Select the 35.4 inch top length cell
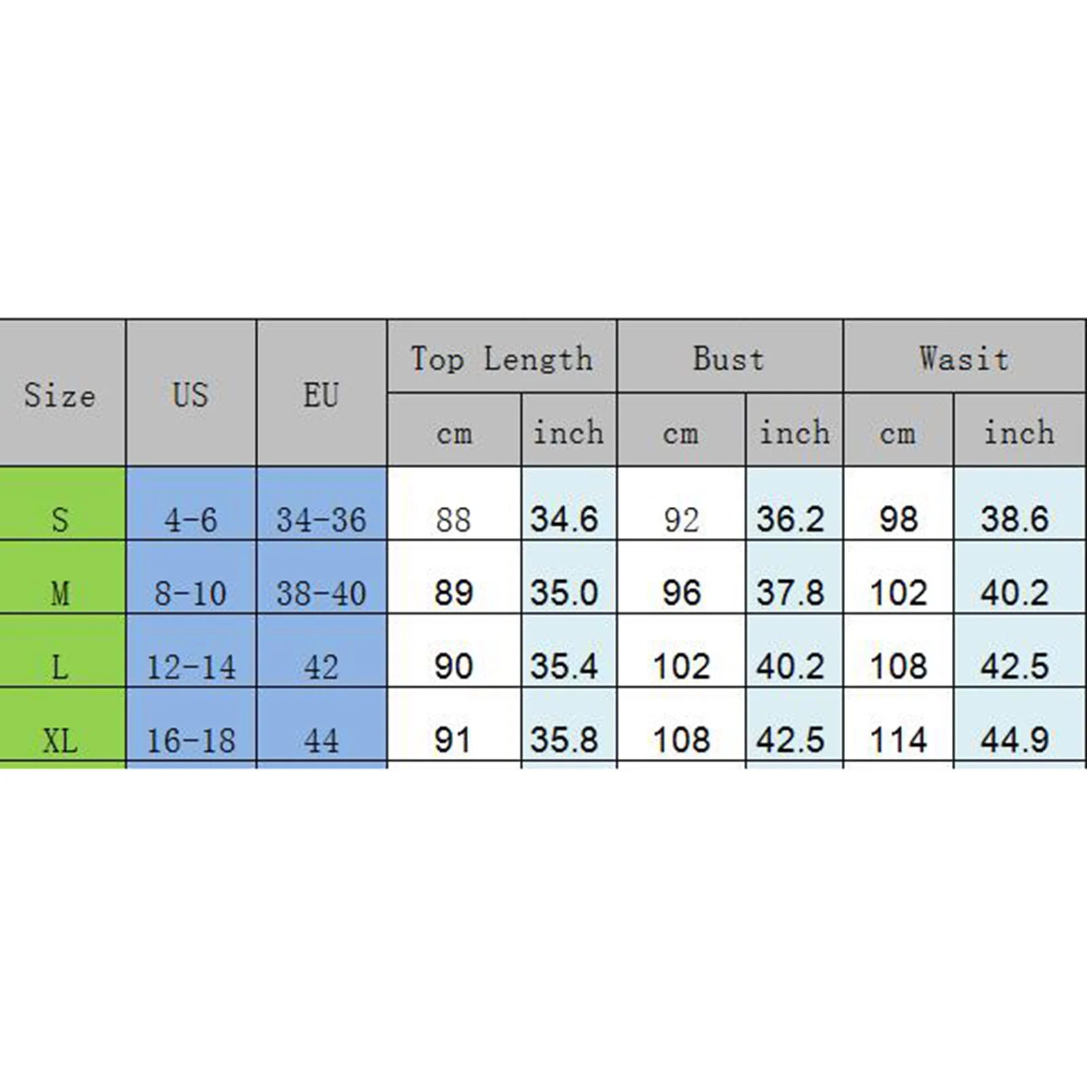The height and width of the screenshot is (1087, 1087). click(564, 666)
